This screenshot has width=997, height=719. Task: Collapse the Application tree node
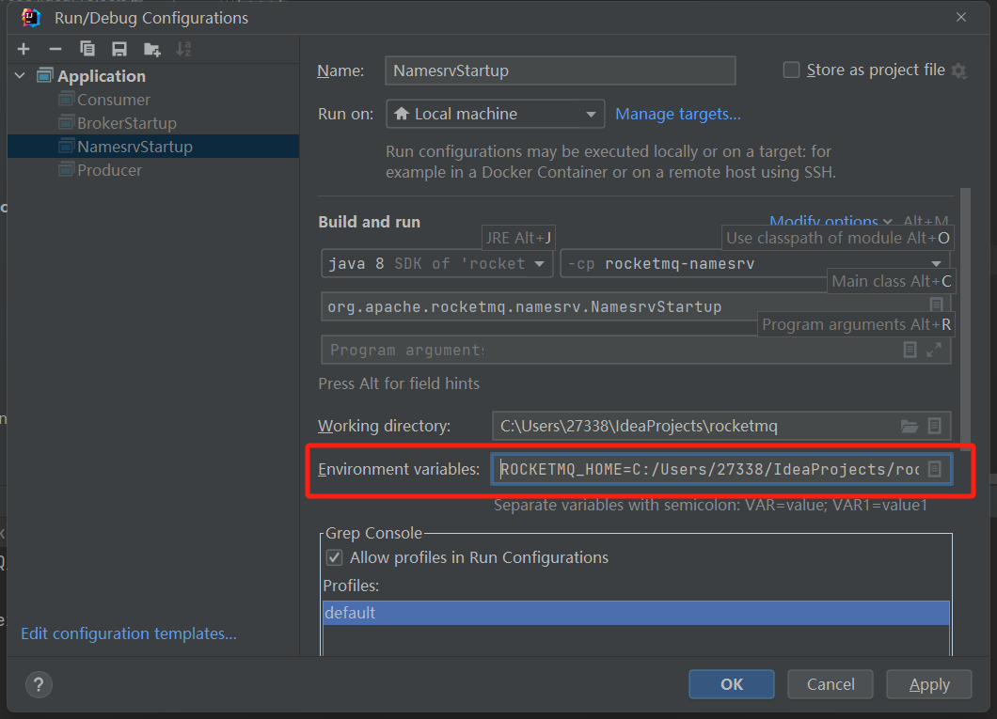[x=21, y=76]
